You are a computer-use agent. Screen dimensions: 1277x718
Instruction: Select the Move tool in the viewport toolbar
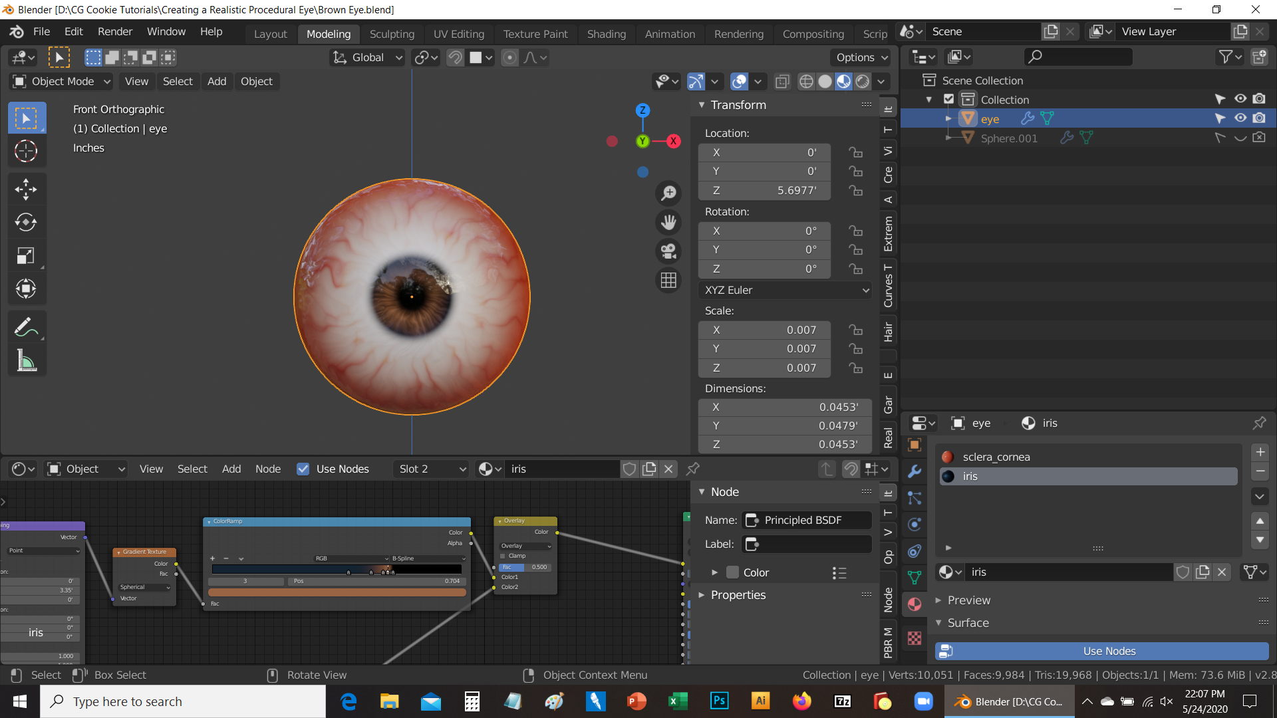pos(27,189)
